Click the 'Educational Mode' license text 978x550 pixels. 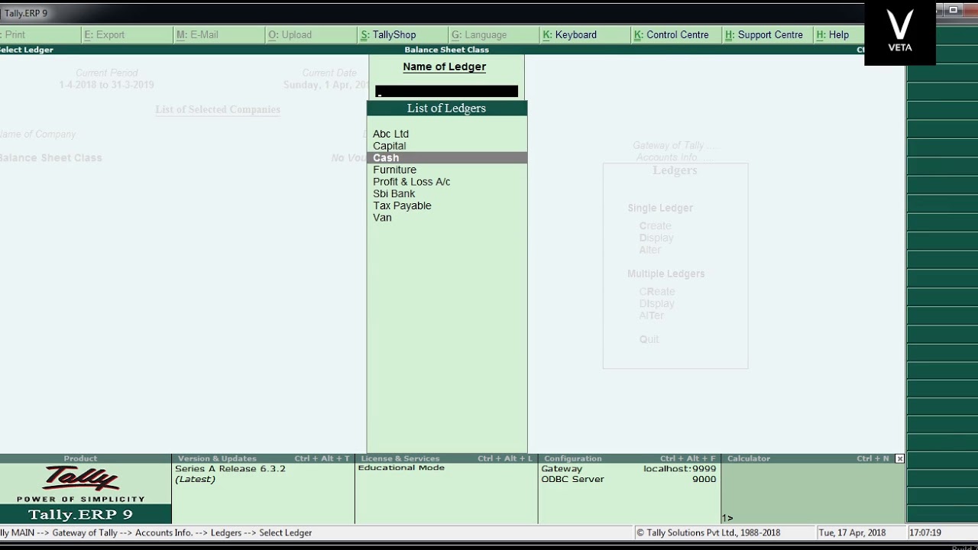(401, 467)
